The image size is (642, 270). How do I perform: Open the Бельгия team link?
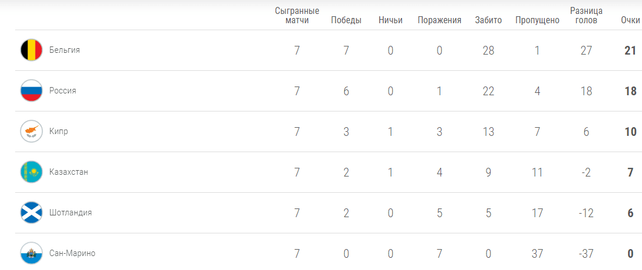click(65, 50)
